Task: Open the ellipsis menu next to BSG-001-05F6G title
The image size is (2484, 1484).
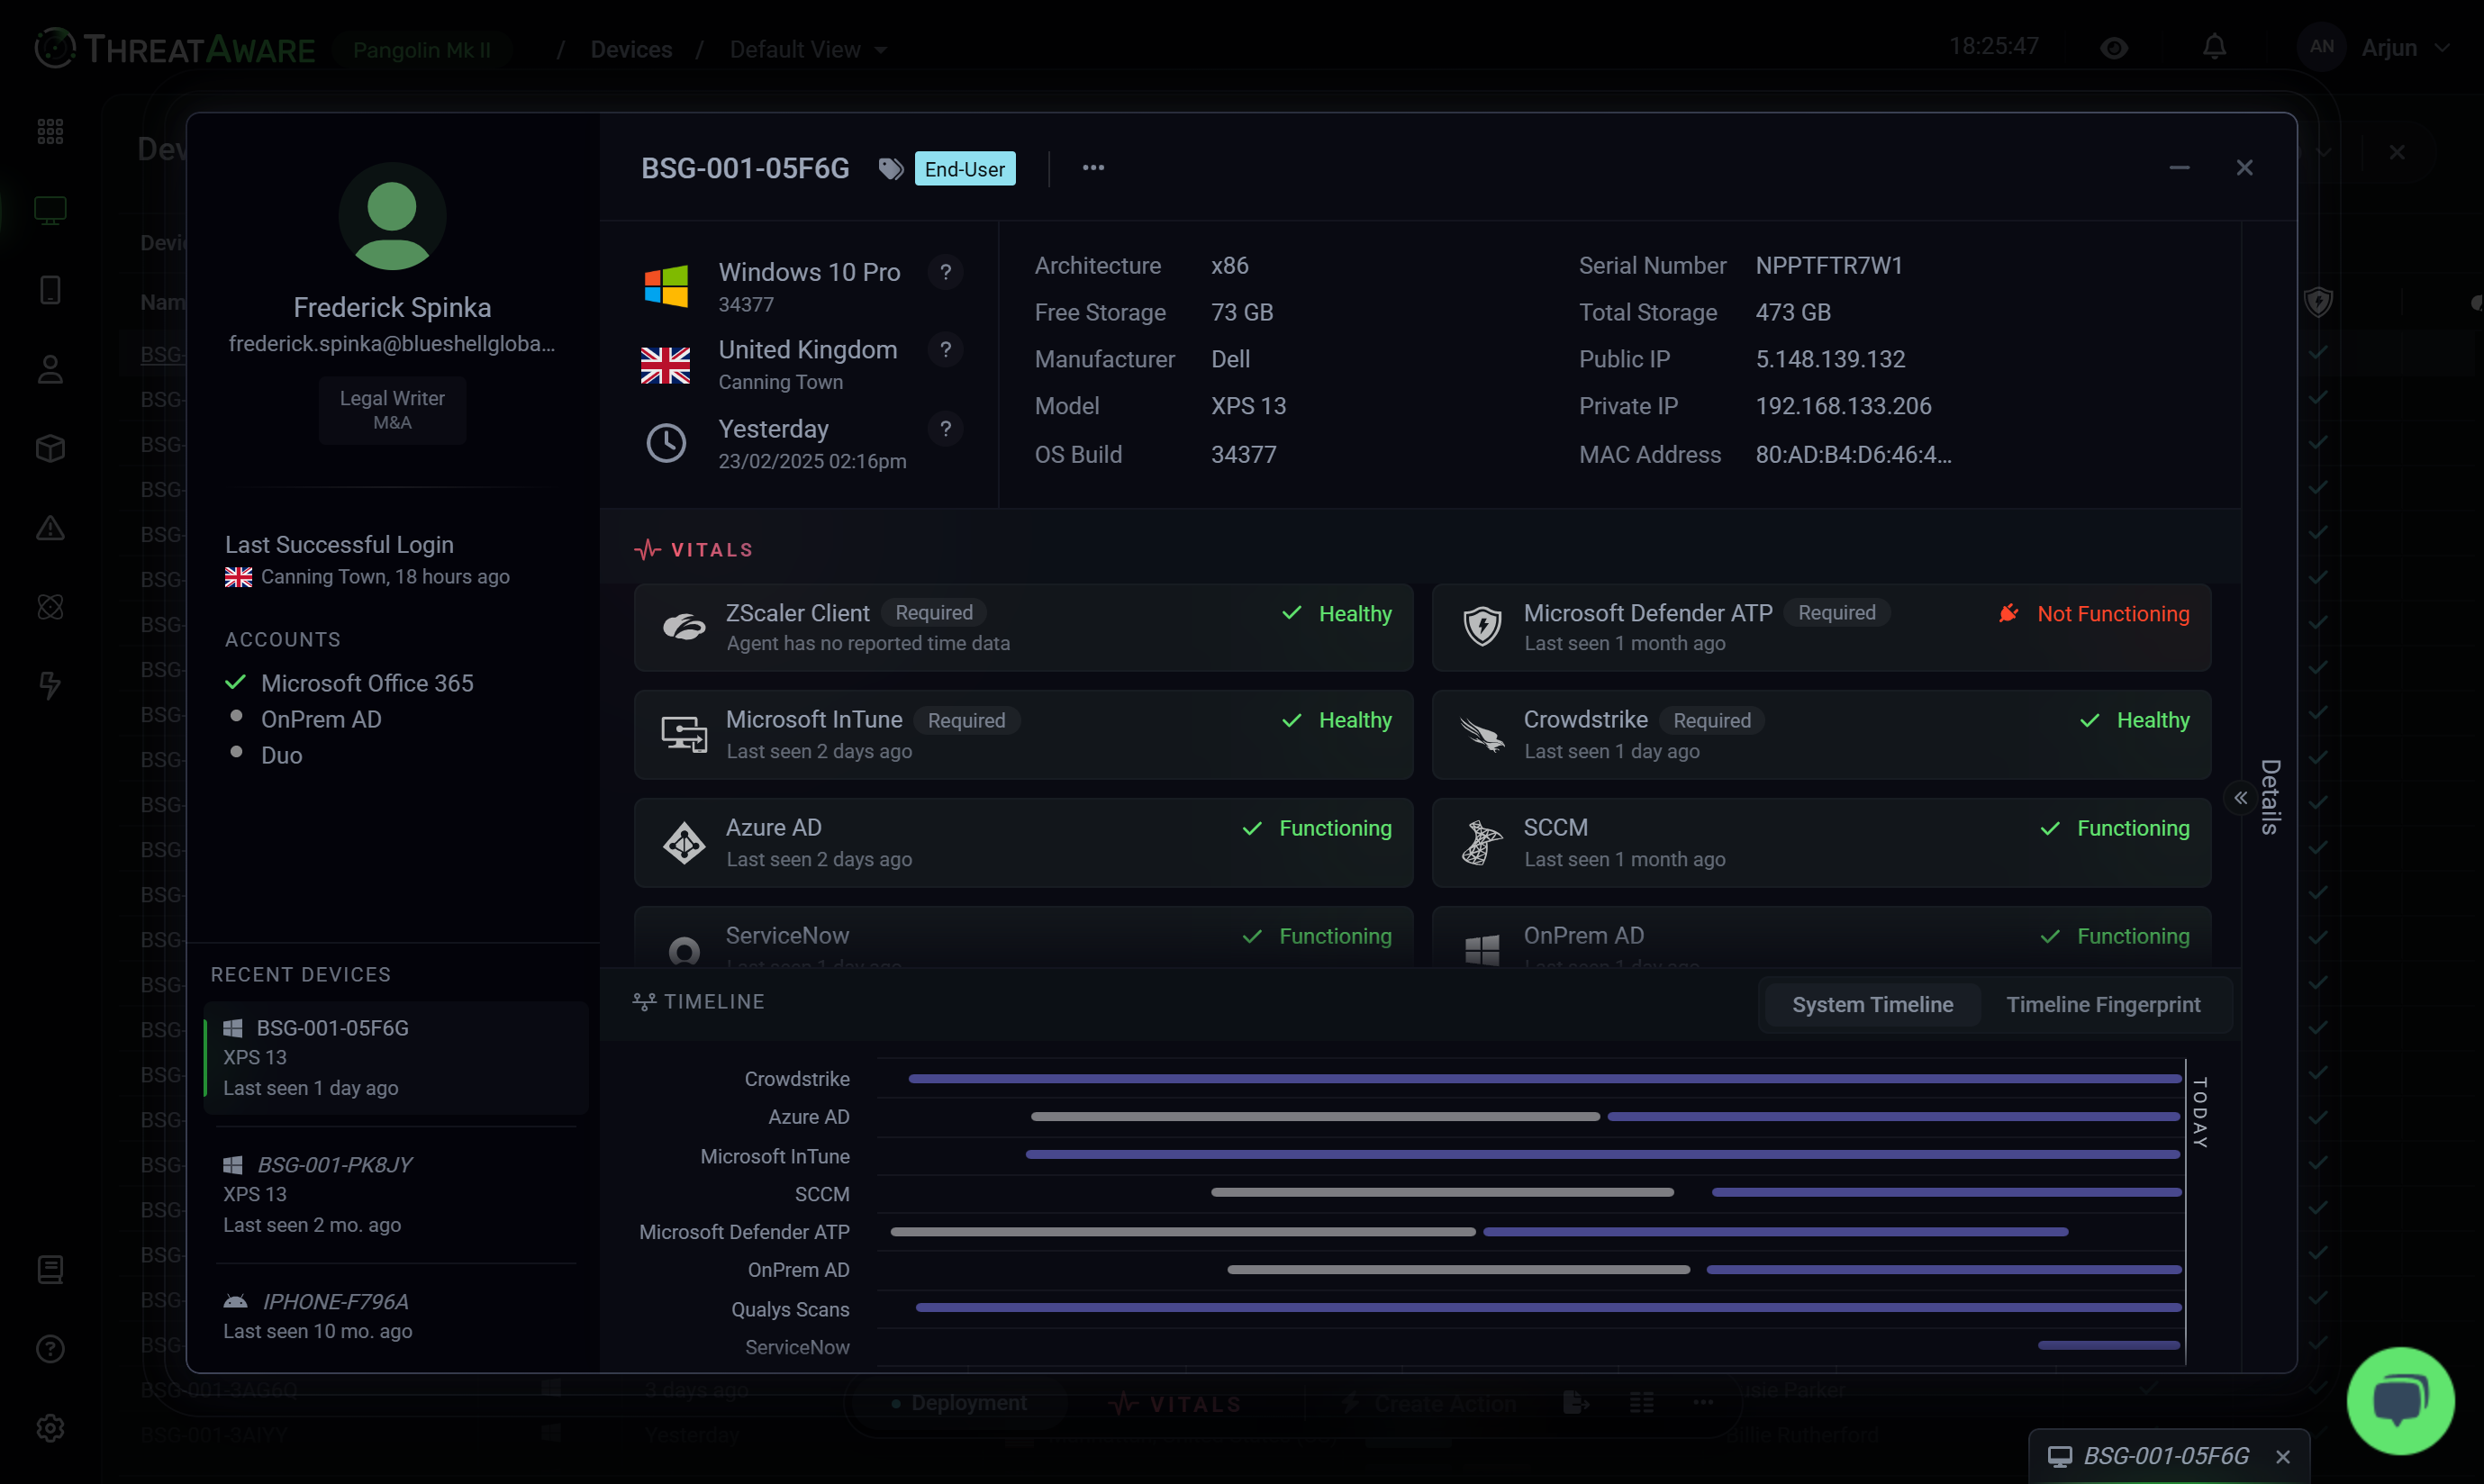Action: [1092, 168]
